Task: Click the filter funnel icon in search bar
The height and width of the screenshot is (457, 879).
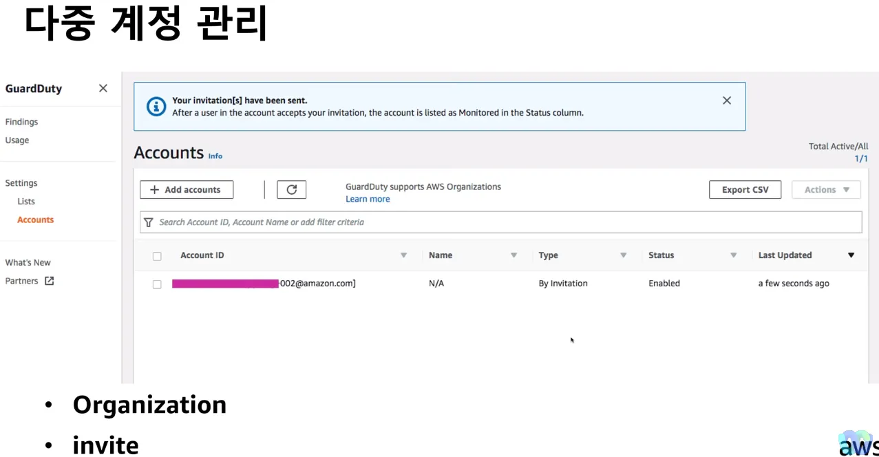Action: click(149, 222)
